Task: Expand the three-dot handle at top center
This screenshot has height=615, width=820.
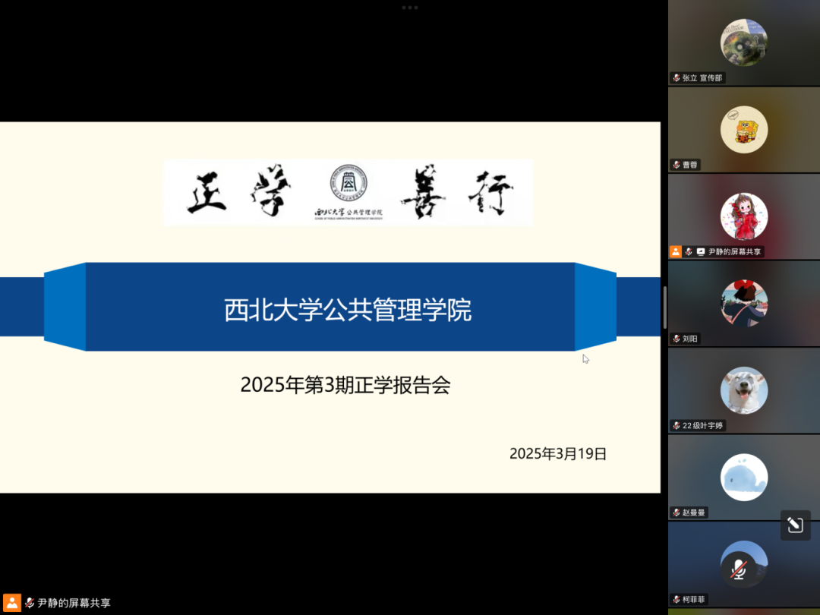Action: [410, 8]
